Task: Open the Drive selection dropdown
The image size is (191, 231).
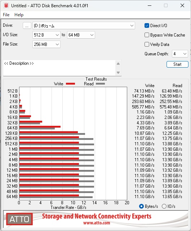Action: 84,26
